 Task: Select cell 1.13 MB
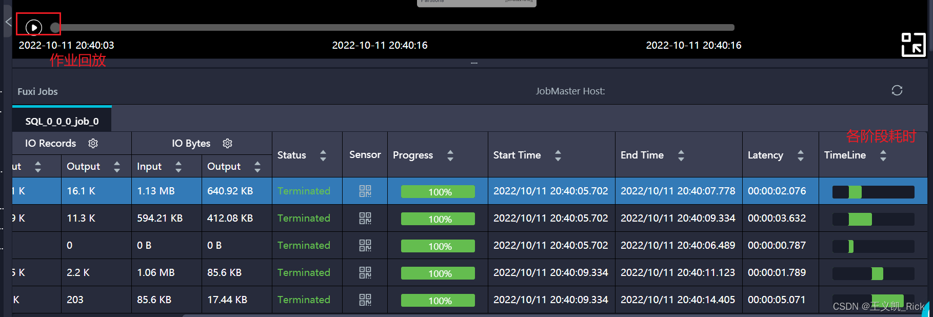(156, 191)
